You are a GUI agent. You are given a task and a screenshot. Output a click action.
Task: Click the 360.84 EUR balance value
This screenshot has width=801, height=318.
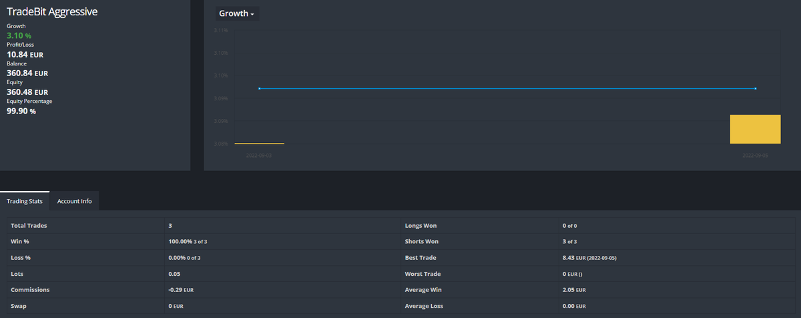tap(27, 73)
